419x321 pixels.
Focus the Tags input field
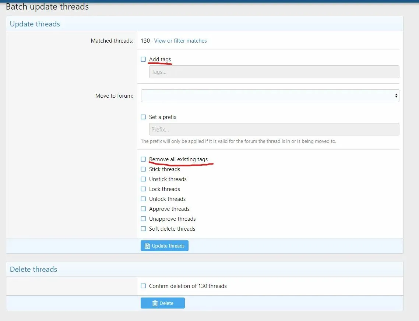pyautogui.click(x=274, y=72)
